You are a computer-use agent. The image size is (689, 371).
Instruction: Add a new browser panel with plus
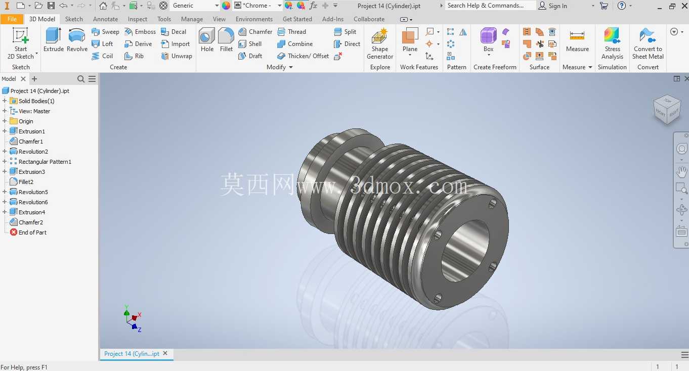pyautogui.click(x=34, y=79)
